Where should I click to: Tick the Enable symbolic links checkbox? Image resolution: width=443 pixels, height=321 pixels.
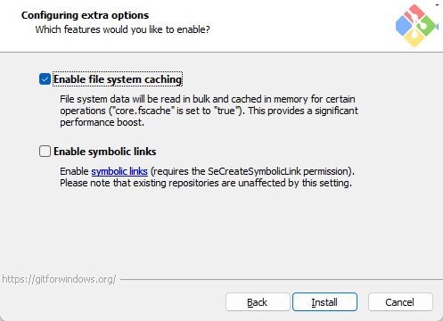click(45, 151)
